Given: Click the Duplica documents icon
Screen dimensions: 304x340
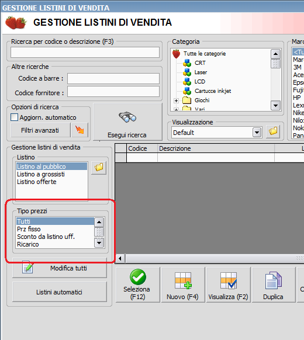Looking at the screenshot, I should 274,280.
